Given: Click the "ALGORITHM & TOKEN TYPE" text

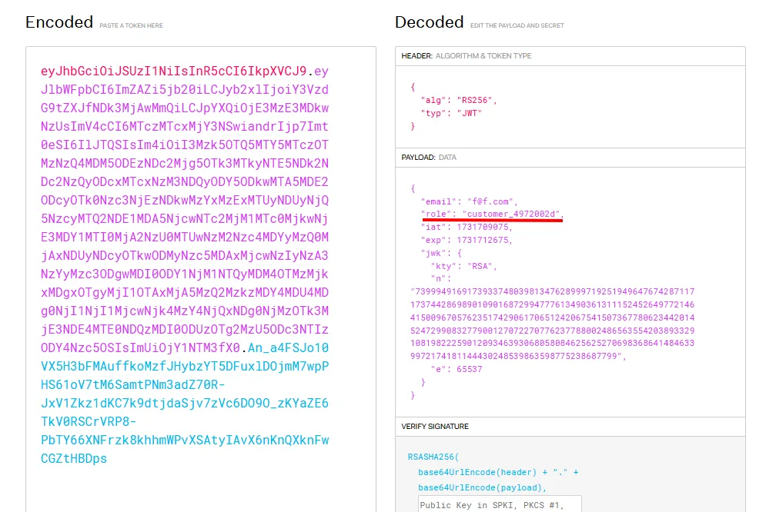Looking at the screenshot, I should tap(483, 56).
